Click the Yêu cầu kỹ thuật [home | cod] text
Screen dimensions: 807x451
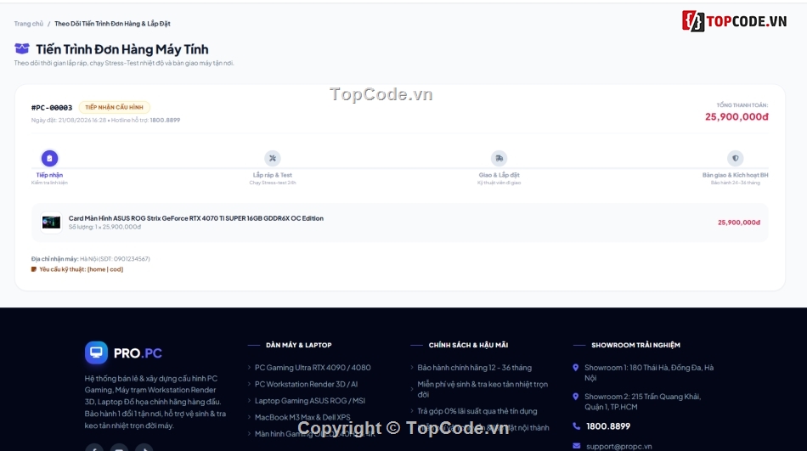[82, 269]
